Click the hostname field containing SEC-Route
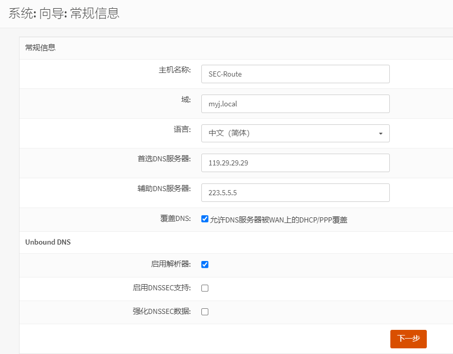Image resolution: width=453 pixels, height=354 pixels. tap(295, 74)
